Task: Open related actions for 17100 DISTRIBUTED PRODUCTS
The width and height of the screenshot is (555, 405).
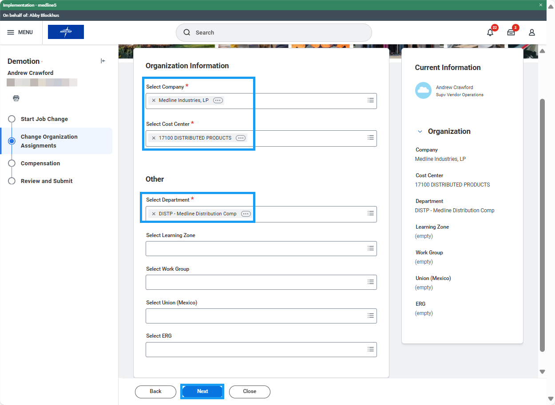Action: [x=240, y=138]
